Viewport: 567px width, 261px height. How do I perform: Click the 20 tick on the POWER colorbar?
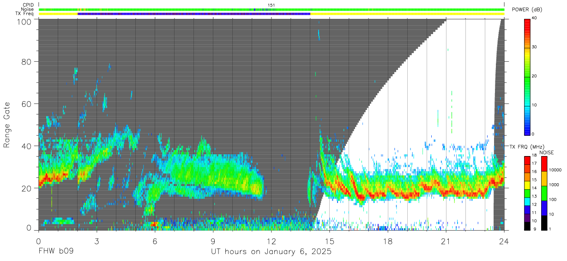click(535, 76)
